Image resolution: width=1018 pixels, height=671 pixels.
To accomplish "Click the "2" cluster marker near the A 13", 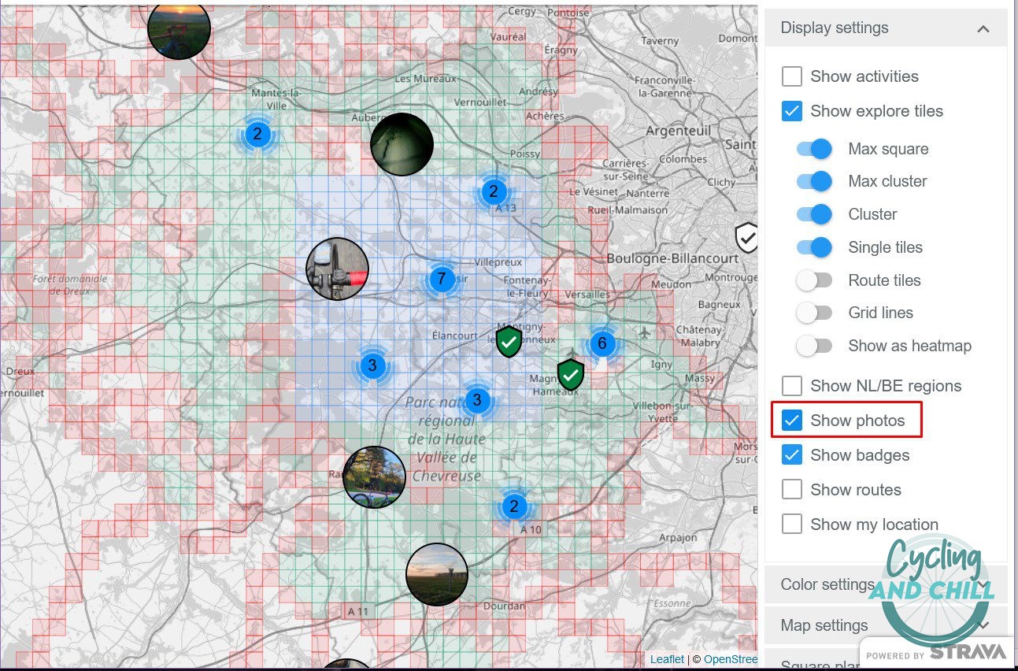I will [x=494, y=191].
